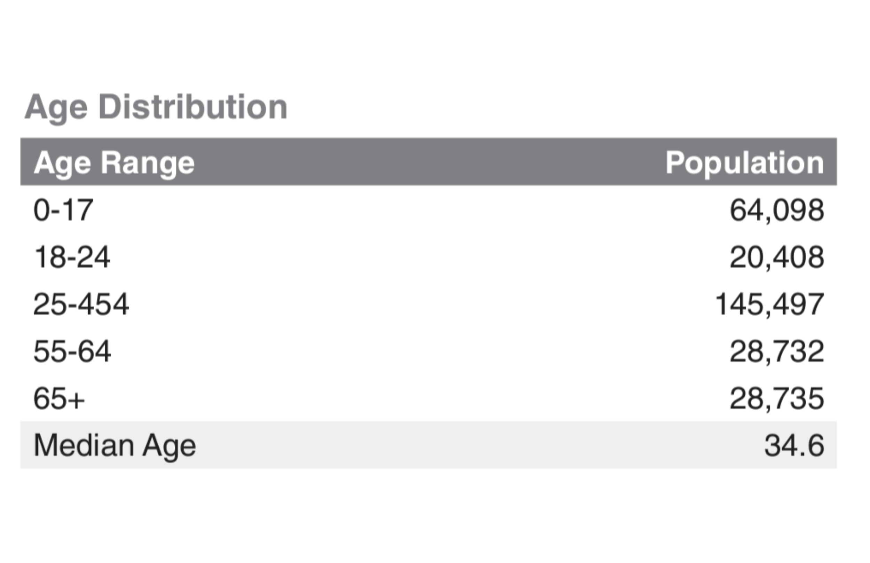Select the 25-454 age range label

tap(81, 304)
